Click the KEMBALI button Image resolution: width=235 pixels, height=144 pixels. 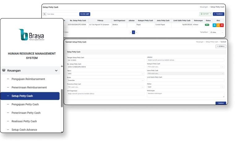[221, 46]
